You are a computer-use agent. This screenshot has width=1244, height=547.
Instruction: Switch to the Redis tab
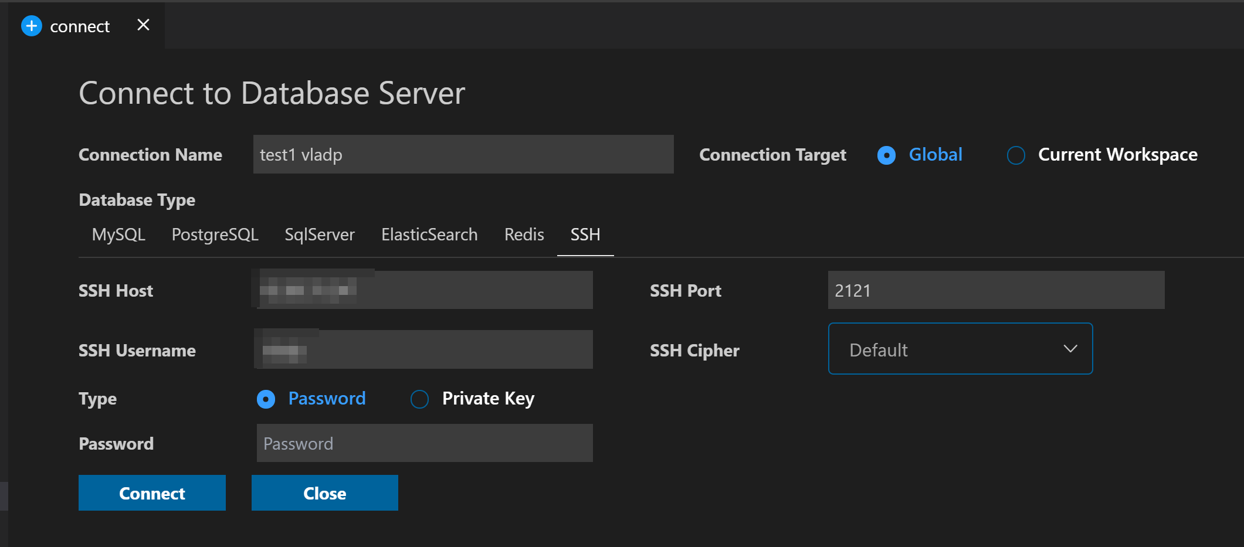tap(524, 235)
